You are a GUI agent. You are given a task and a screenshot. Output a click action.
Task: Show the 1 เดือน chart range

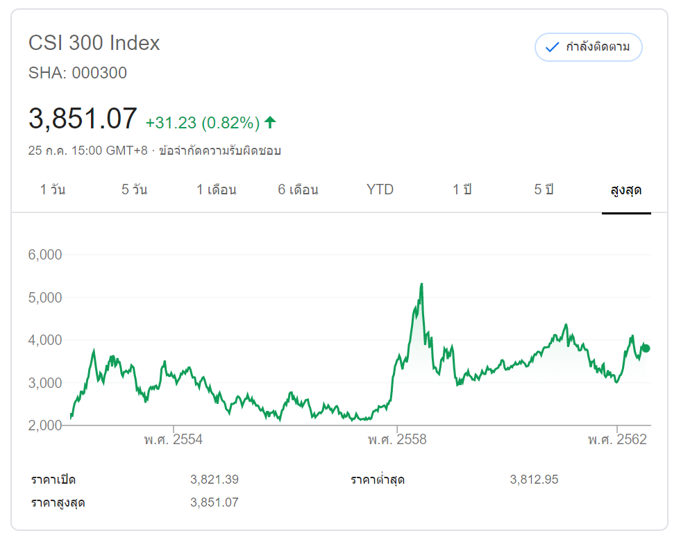coord(217,189)
